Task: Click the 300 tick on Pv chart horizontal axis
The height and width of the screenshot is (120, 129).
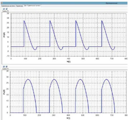Action: point(54,115)
